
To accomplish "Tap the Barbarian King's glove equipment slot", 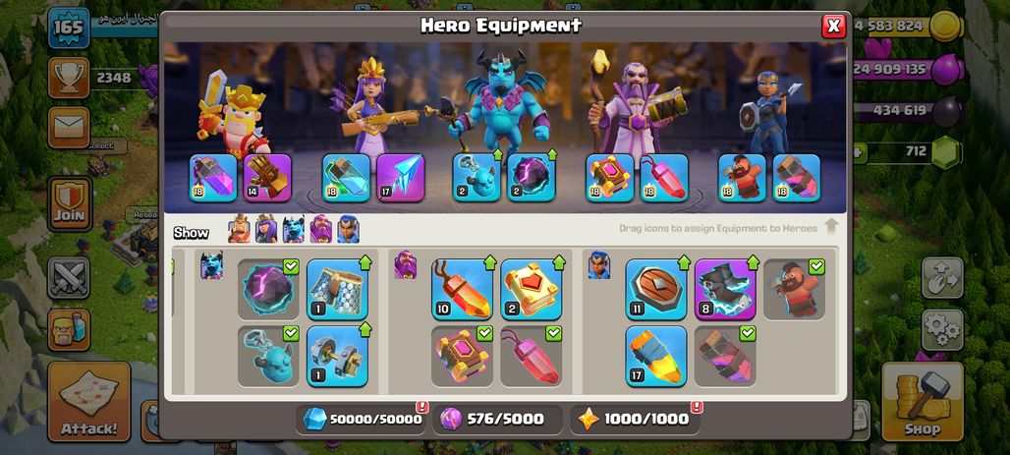I will [267, 178].
